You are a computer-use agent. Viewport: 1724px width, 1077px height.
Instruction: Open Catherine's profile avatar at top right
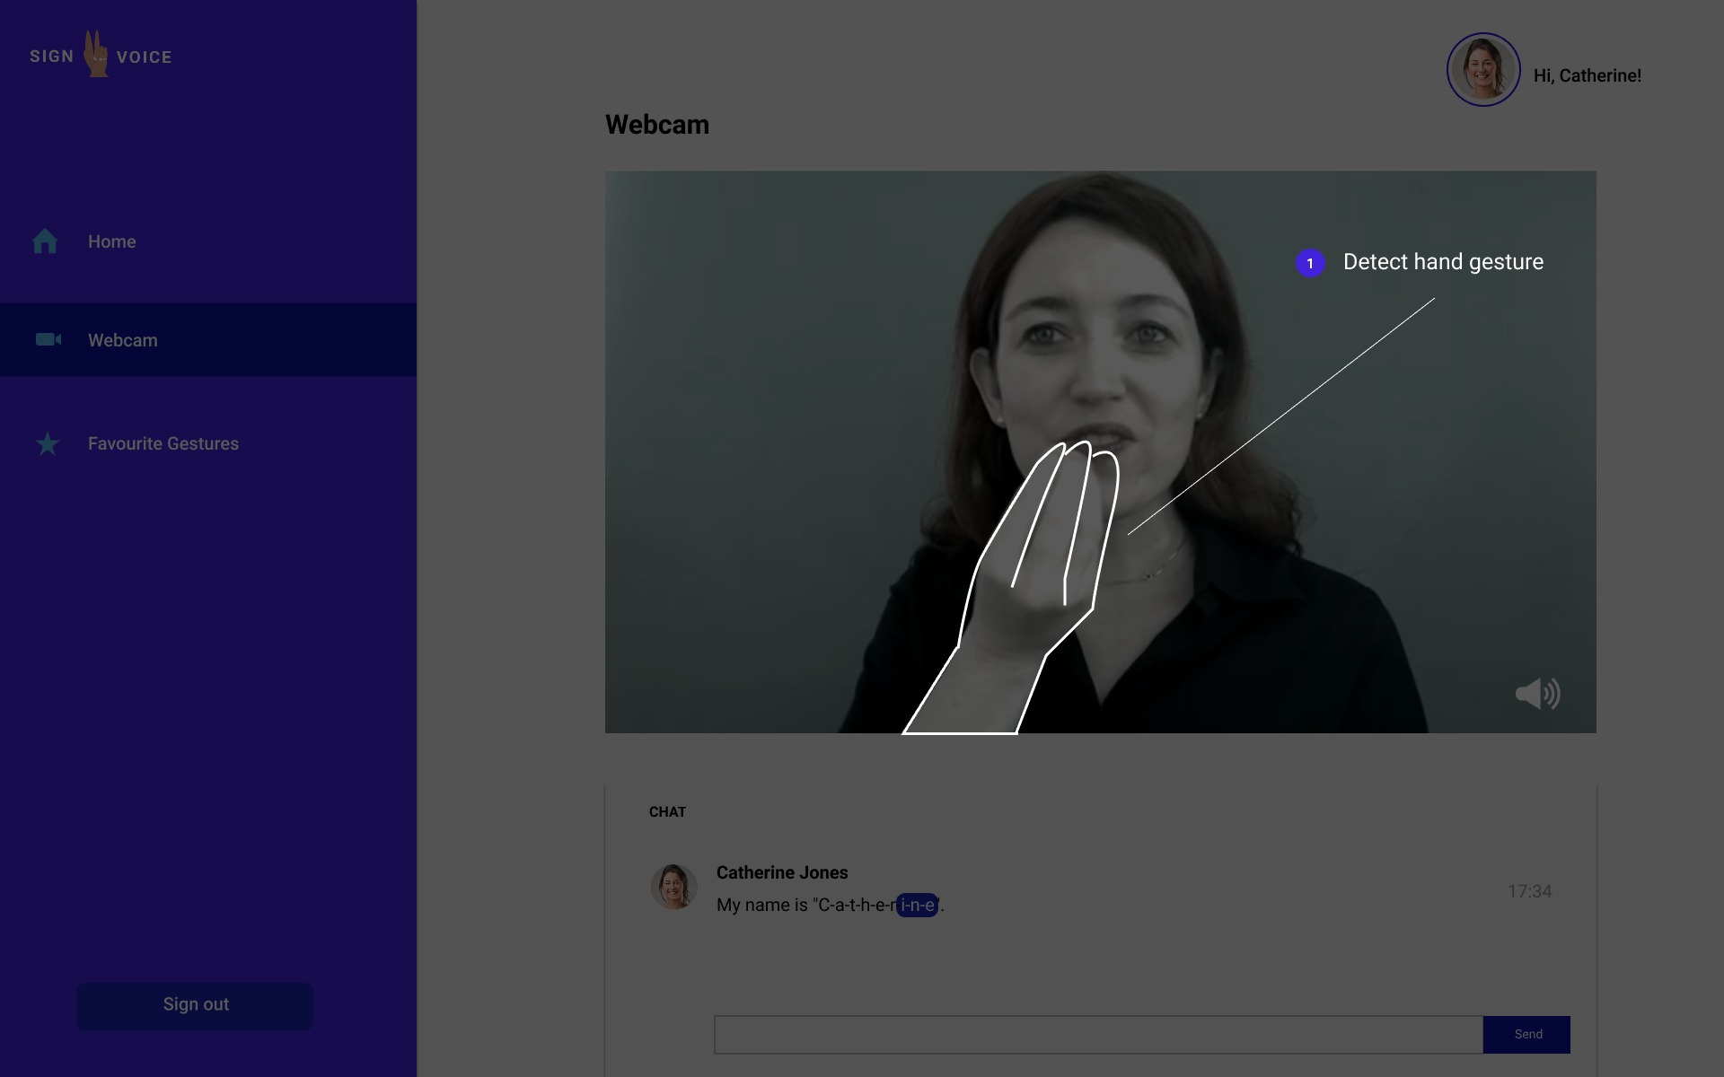(x=1482, y=70)
